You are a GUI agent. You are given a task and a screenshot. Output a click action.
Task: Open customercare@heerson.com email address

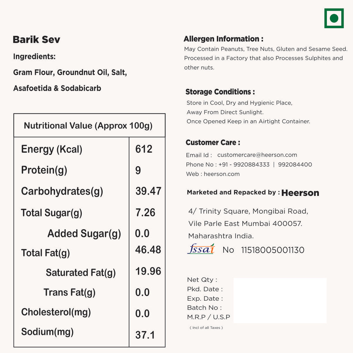257,155
